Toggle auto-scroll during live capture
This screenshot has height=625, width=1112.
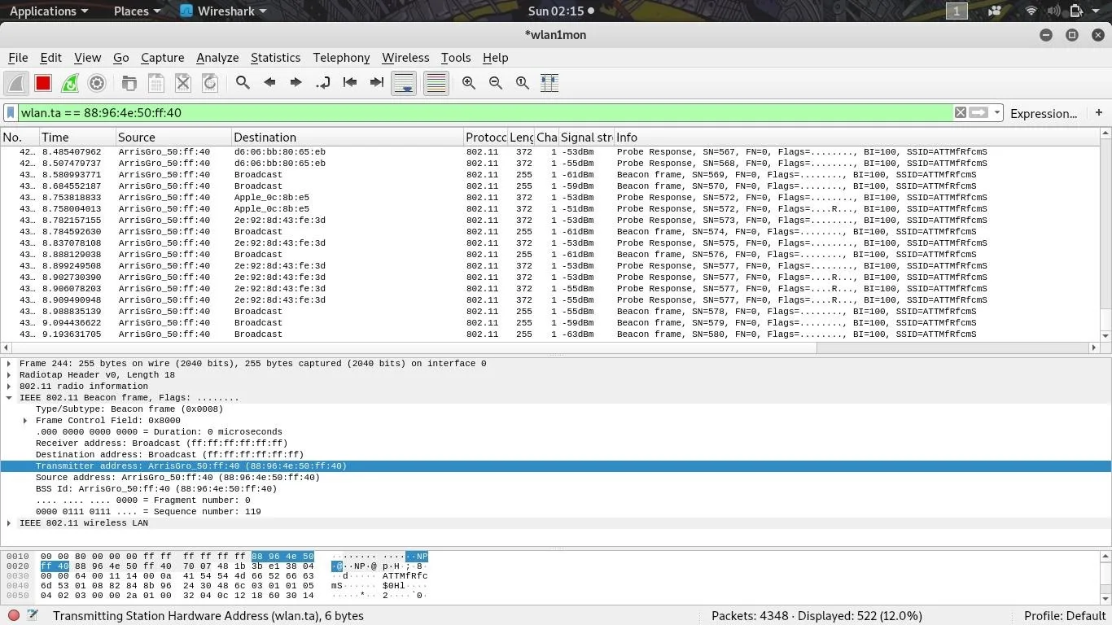(x=404, y=83)
